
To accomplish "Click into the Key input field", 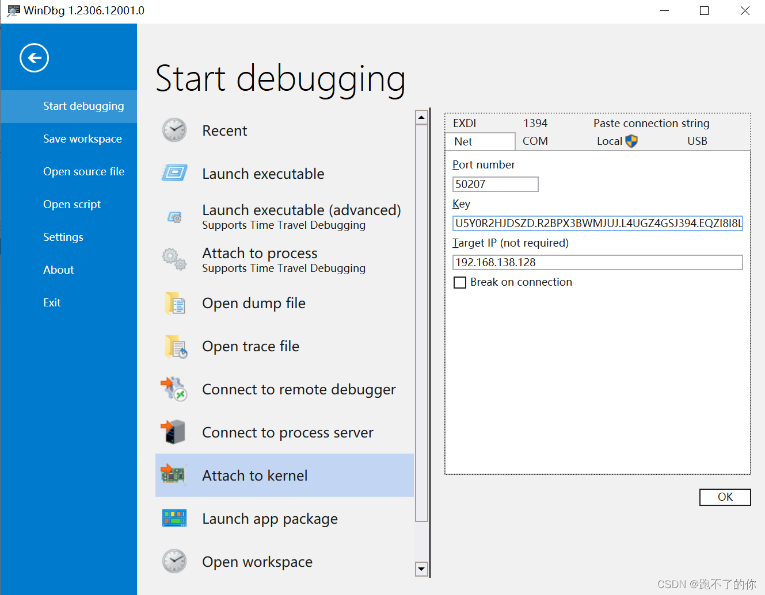I will (597, 223).
